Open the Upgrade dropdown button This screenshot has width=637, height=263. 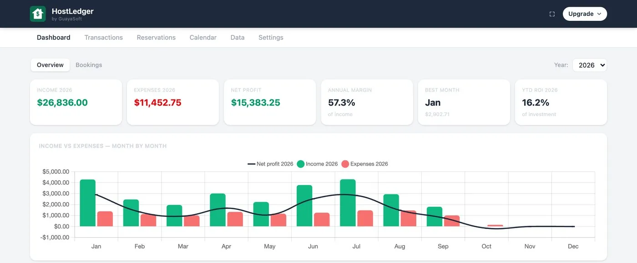point(585,14)
